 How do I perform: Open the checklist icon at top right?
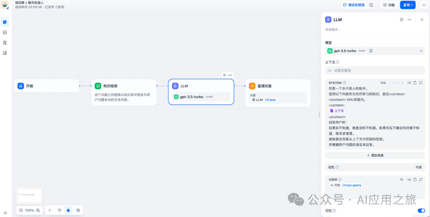coord(424,5)
